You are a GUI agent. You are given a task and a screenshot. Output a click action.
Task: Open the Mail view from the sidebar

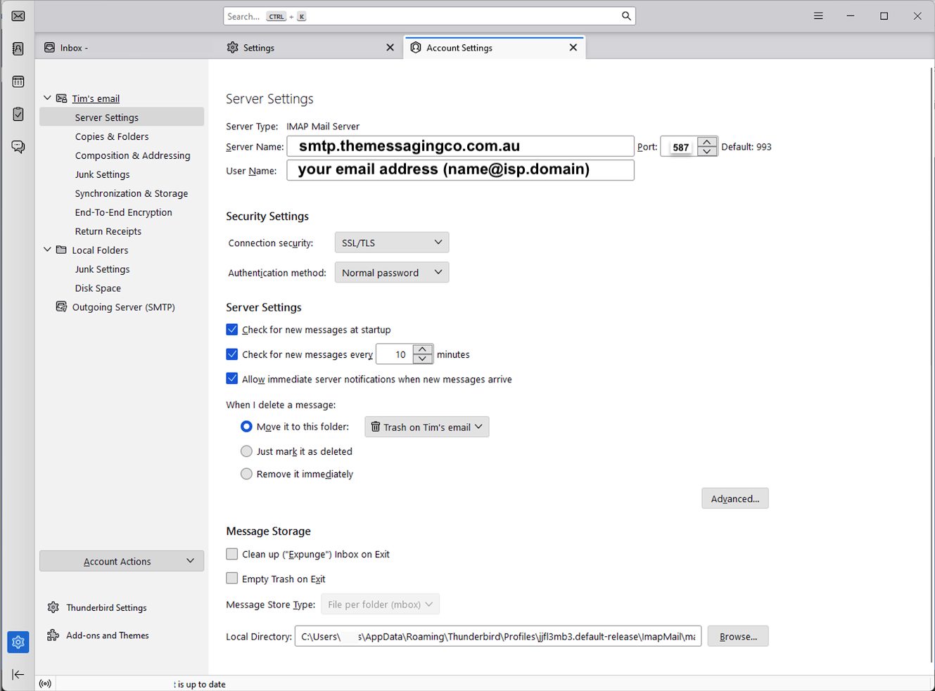coord(18,15)
